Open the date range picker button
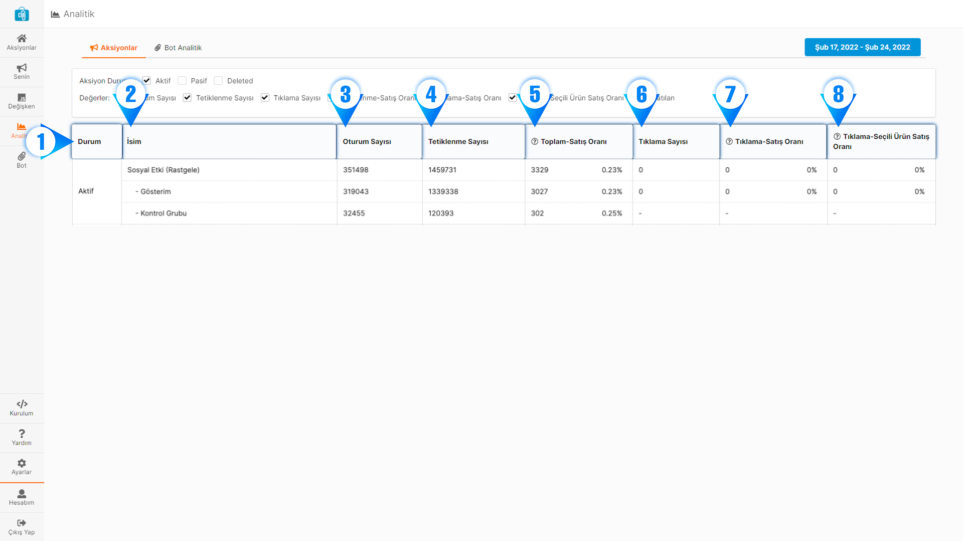The height and width of the screenshot is (541, 963). 862,47
